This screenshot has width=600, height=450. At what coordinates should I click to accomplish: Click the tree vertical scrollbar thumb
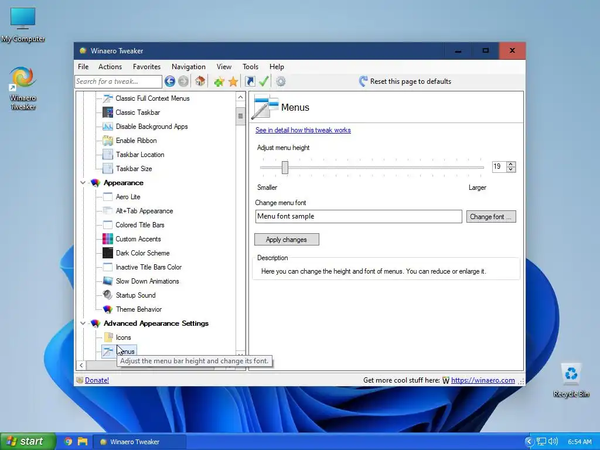coord(240,115)
